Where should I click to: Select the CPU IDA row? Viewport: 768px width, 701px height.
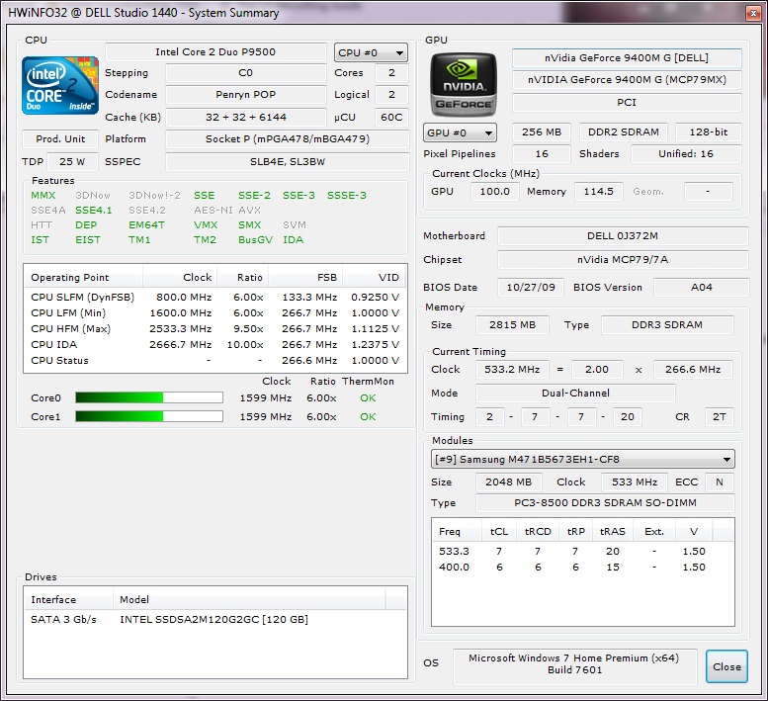(x=215, y=344)
